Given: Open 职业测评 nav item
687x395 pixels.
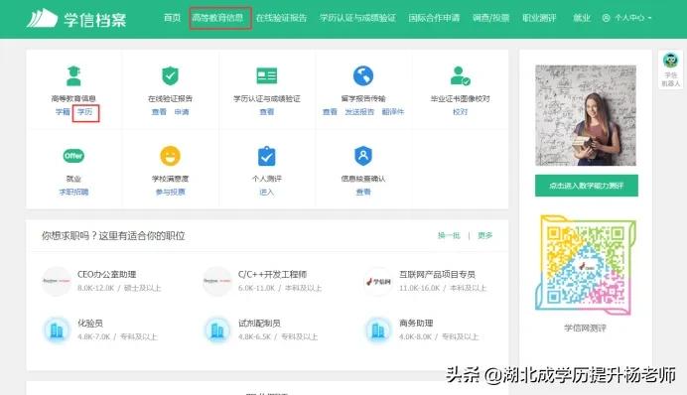Looking at the screenshot, I should click(539, 18).
